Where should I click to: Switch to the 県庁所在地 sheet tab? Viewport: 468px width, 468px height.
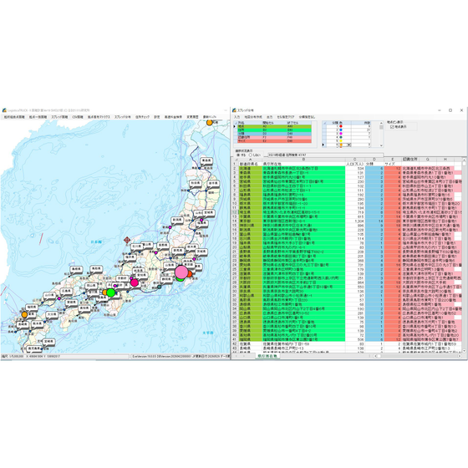point(267,356)
